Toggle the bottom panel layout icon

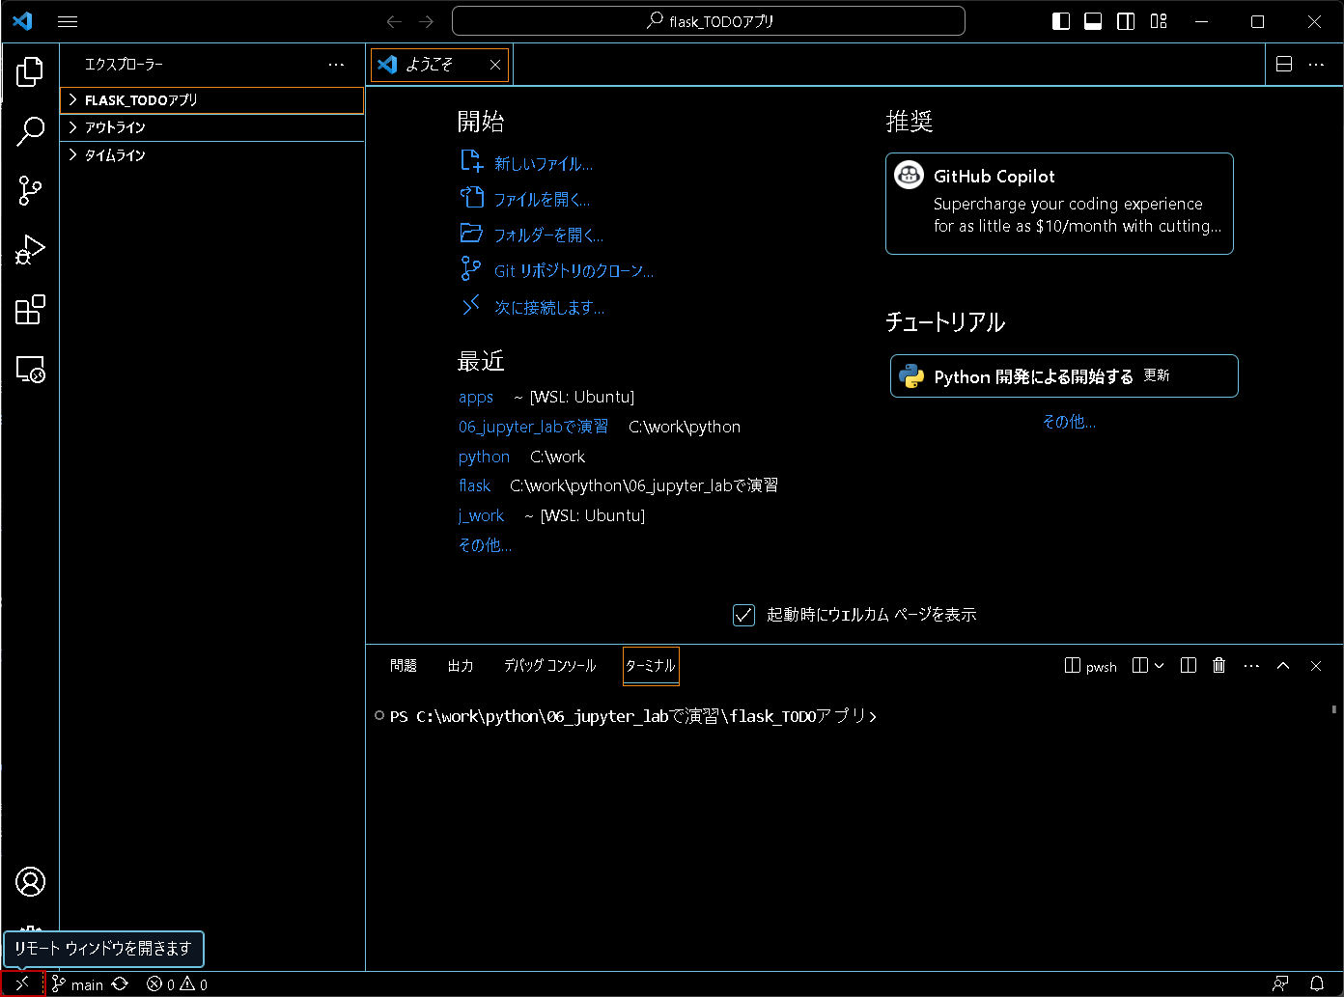(x=1093, y=21)
